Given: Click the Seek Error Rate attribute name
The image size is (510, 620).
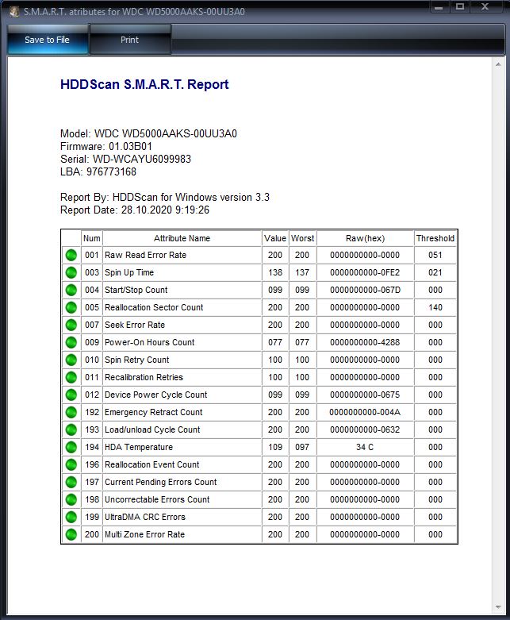Looking at the screenshot, I should coord(135,325).
